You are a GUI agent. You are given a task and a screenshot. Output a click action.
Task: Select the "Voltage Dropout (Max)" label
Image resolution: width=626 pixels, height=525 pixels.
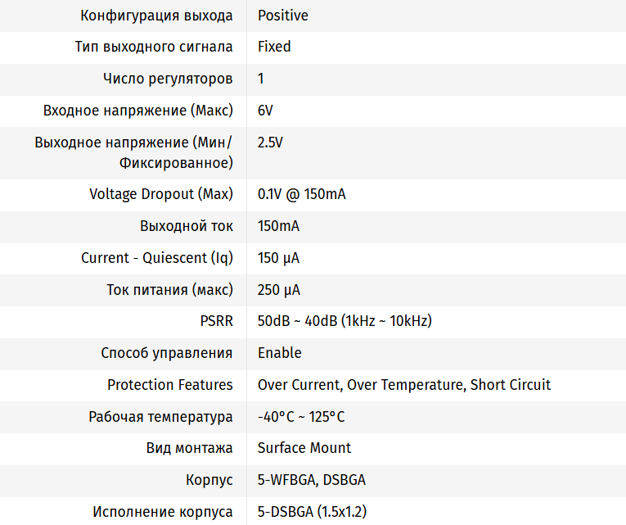pos(161,194)
